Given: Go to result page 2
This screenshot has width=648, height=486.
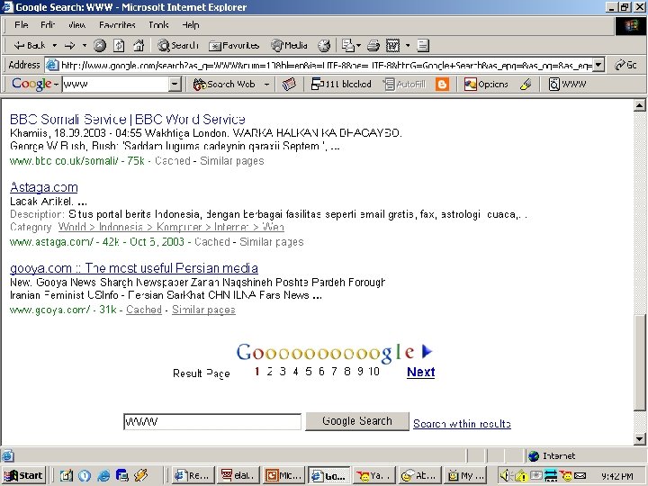Looking at the screenshot, I should [x=269, y=372].
